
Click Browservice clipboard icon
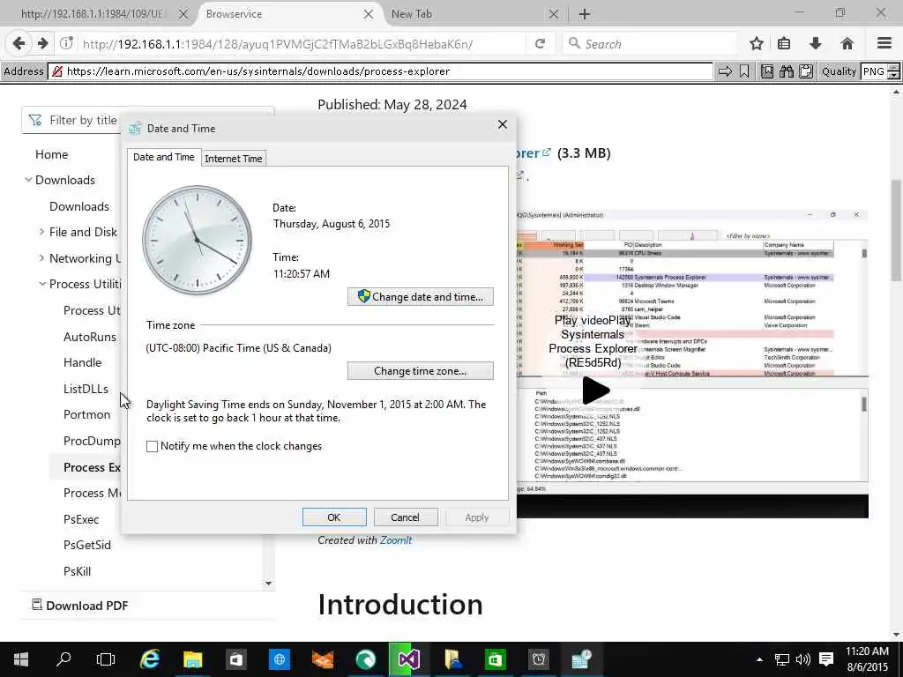[x=806, y=71]
